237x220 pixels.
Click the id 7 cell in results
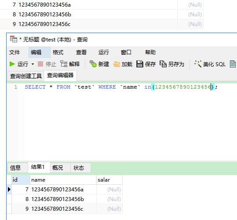pos(21,190)
